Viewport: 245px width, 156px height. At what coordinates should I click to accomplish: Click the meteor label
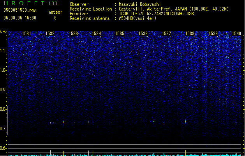55,12
